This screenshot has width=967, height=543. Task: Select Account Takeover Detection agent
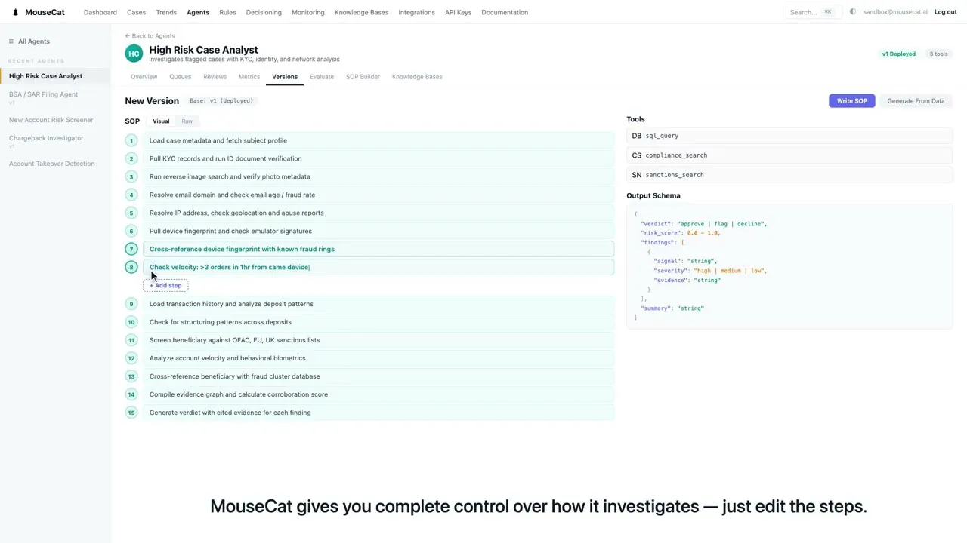pos(52,164)
